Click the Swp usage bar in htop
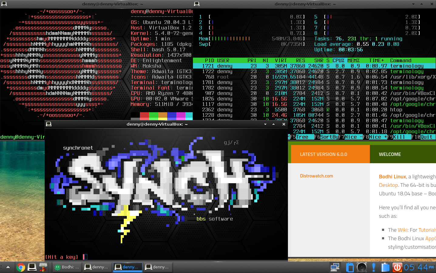Viewport: 436px width, 273px height. click(x=252, y=44)
